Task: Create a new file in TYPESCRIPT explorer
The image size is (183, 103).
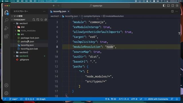Action: click(34, 20)
